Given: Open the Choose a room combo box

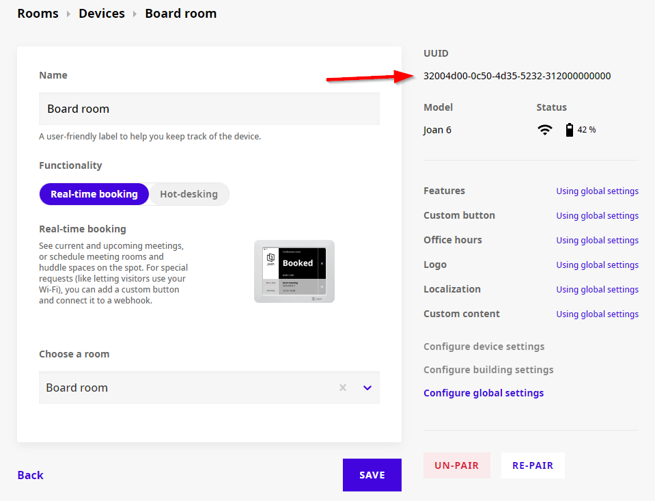Looking at the screenshot, I should [x=209, y=388].
